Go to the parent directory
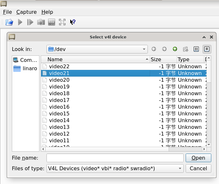Screen dimensions: 219x184 pos(175,49)
